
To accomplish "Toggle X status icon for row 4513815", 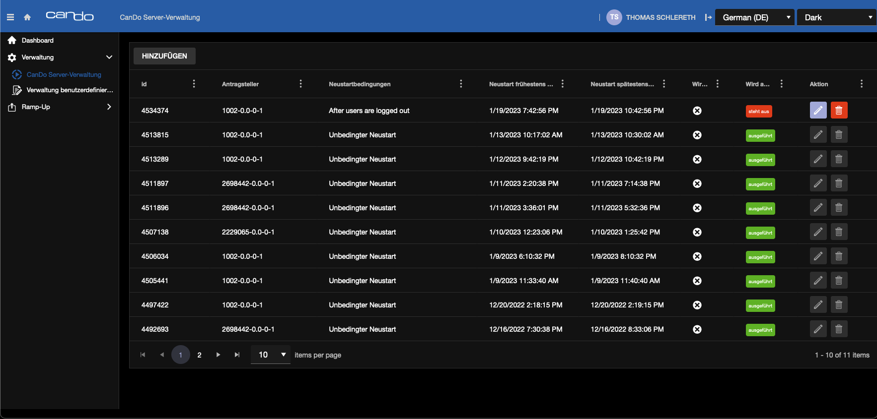I will [697, 135].
